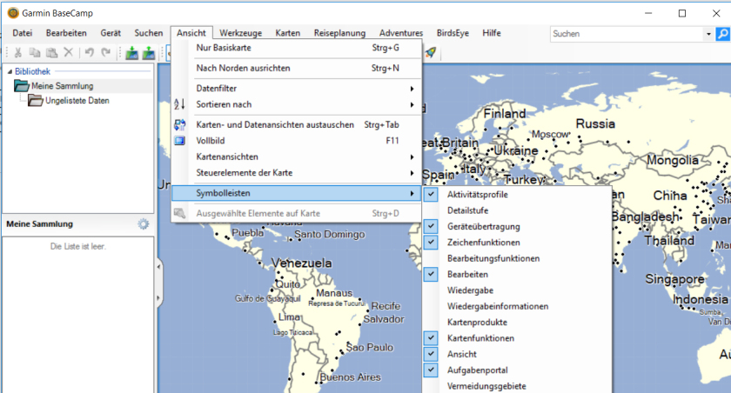Select the Ungelistete Daten folder
The image size is (731, 393).
(77, 100)
